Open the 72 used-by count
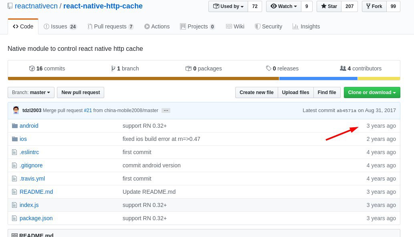This screenshot has height=237, width=414. click(x=255, y=6)
